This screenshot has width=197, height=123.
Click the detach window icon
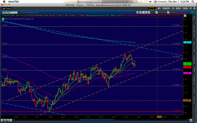[194, 8]
